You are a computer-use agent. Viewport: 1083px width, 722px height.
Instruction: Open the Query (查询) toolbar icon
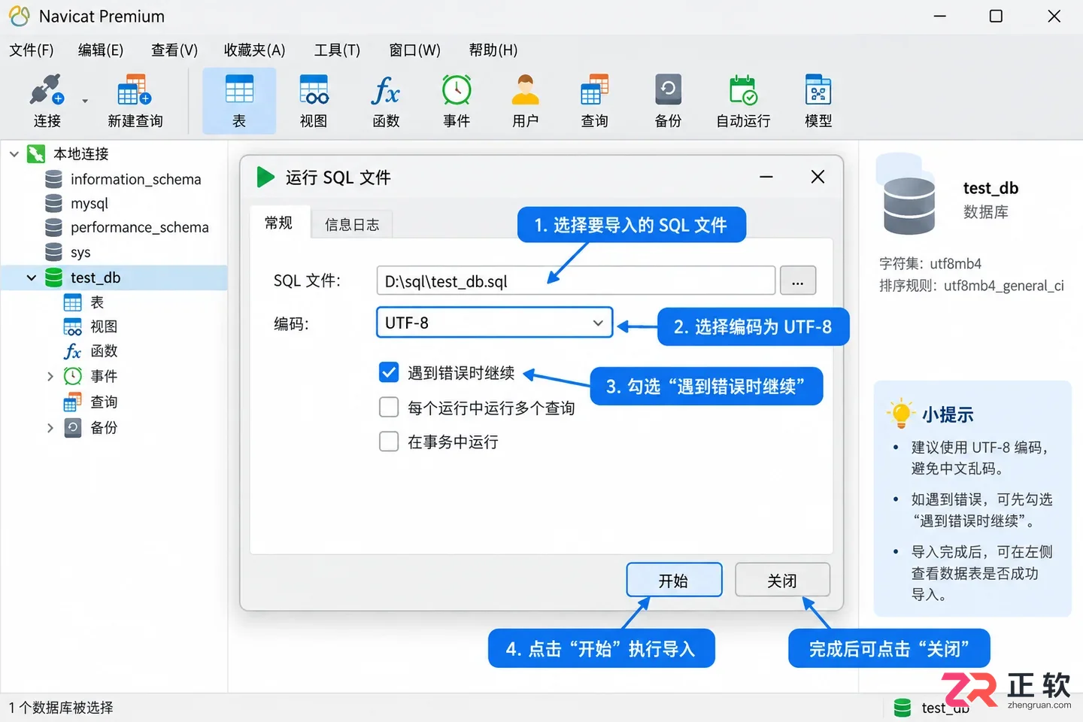click(594, 101)
